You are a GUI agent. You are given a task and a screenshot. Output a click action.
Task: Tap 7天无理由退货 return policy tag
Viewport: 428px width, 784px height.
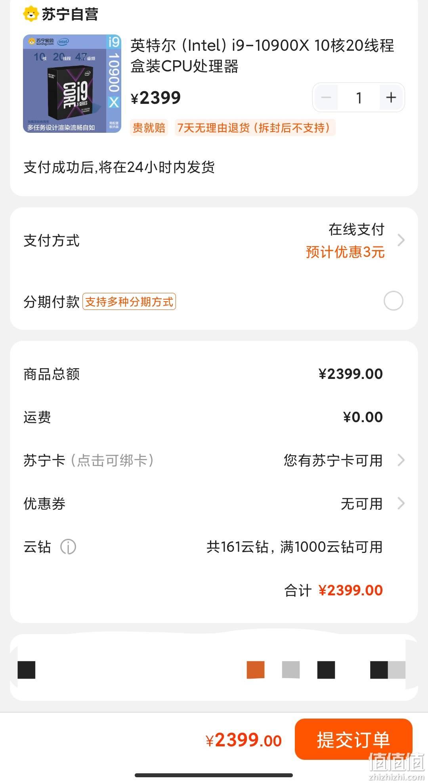255,128
